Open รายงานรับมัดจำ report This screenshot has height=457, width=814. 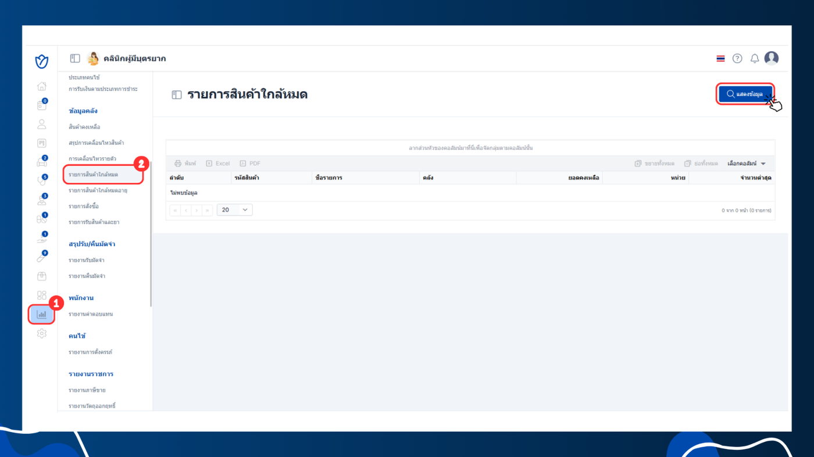87,260
